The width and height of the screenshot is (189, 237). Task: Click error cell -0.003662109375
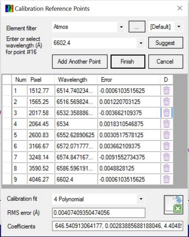(129, 113)
